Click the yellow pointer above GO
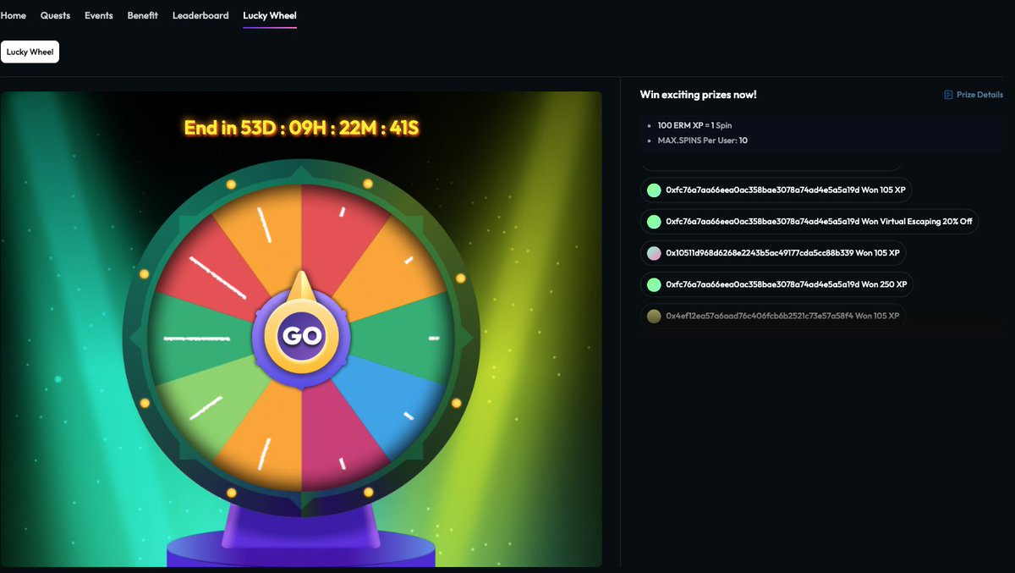Screen dimensions: 1015x573 pos(301,288)
